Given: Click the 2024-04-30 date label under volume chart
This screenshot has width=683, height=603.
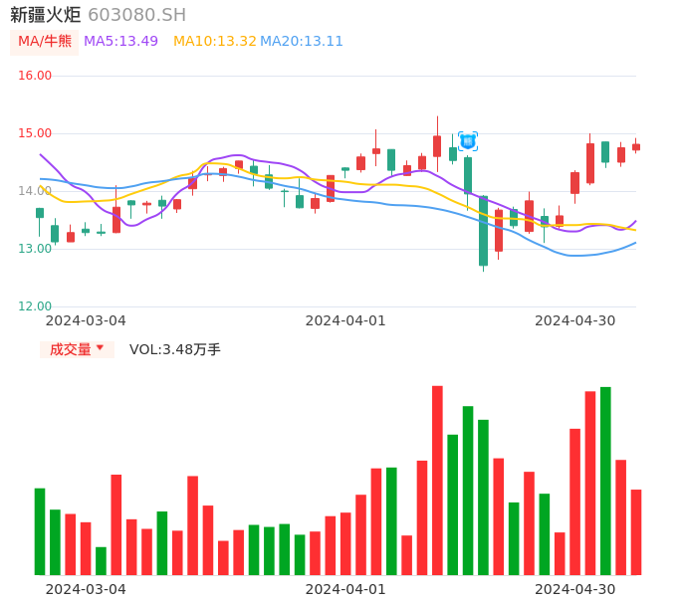Looking at the screenshot, I should click(574, 589).
